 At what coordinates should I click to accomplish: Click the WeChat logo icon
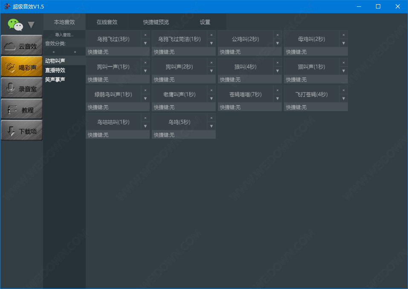click(15, 25)
